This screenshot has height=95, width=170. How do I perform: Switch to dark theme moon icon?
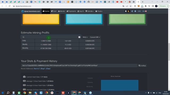click(x=129, y=11)
